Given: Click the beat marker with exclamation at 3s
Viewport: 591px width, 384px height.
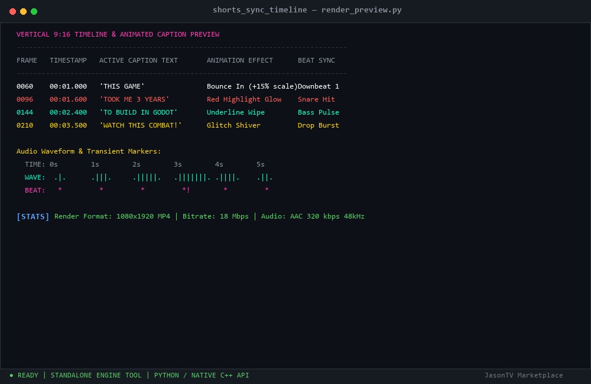Looking at the screenshot, I should point(186,190).
